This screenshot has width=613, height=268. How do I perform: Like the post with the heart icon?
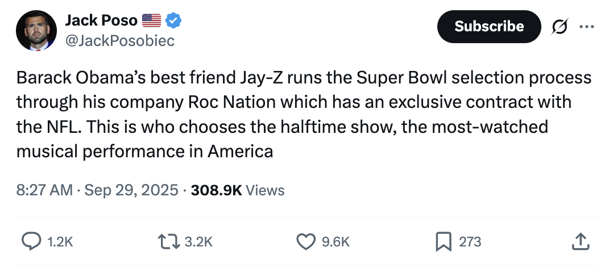[306, 242]
